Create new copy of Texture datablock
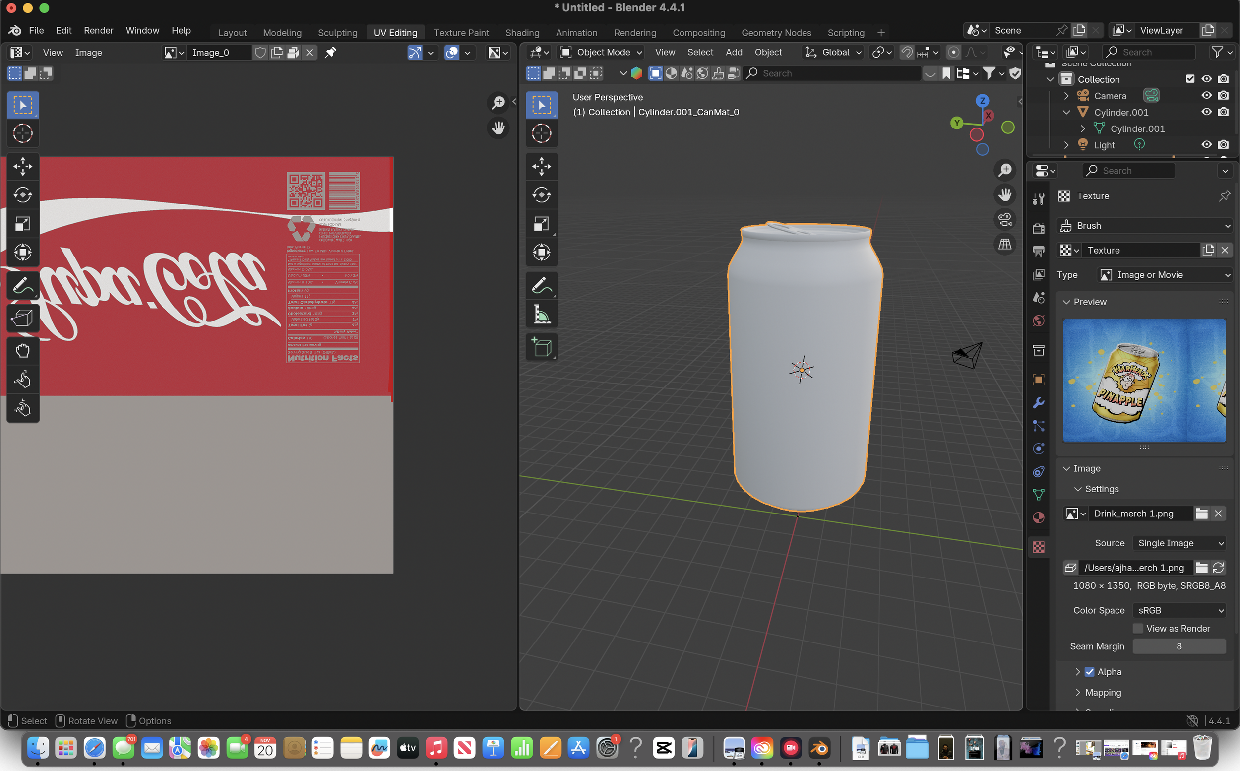The image size is (1240, 771). click(x=1208, y=250)
